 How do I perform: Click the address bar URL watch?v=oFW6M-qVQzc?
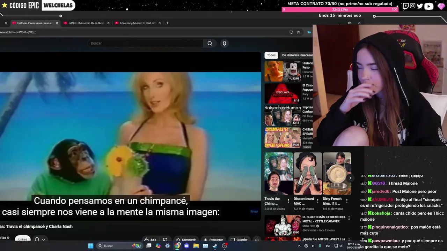coord(18,32)
